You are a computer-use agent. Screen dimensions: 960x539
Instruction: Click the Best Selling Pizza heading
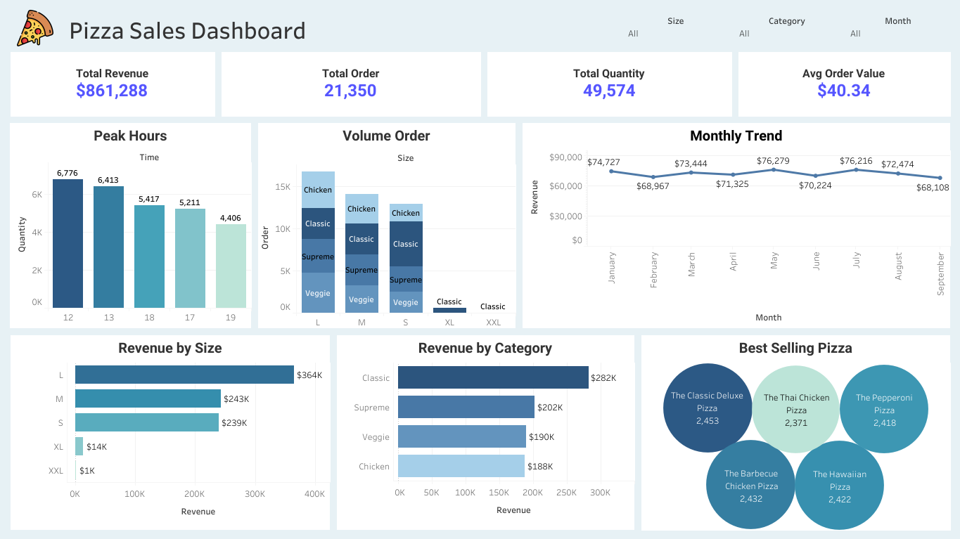point(795,348)
